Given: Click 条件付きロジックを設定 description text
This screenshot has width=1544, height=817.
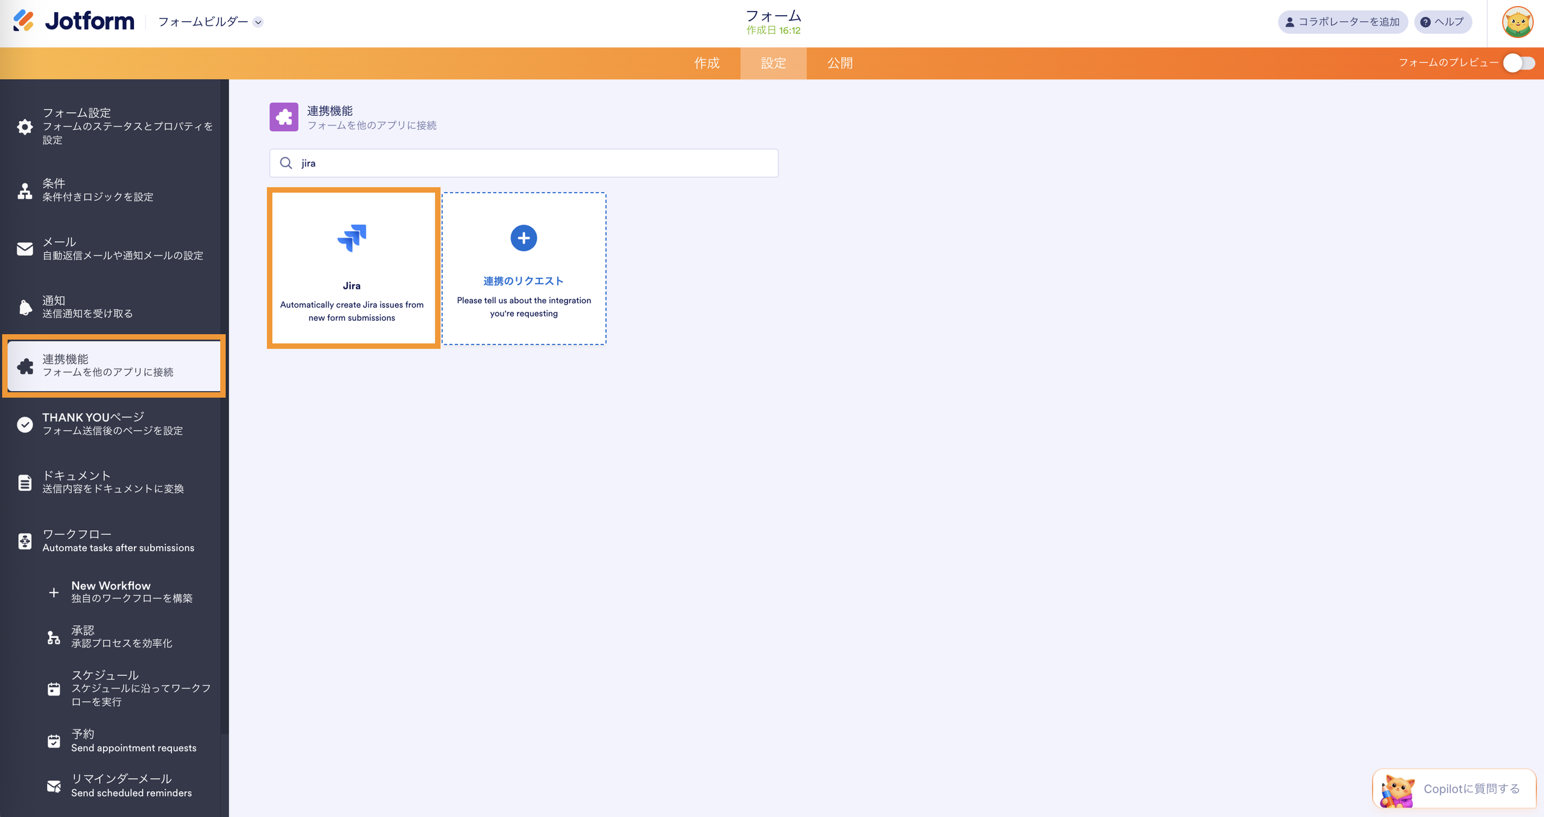Looking at the screenshot, I should pos(98,197).
